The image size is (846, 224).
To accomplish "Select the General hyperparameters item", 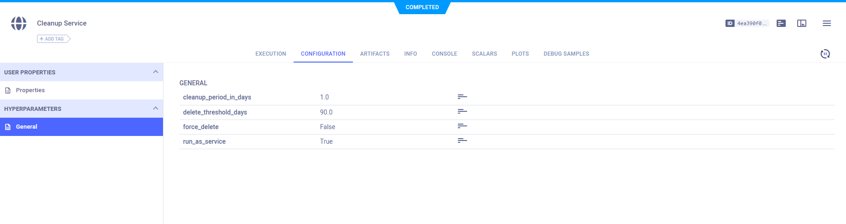I will (x=26, y=127).
